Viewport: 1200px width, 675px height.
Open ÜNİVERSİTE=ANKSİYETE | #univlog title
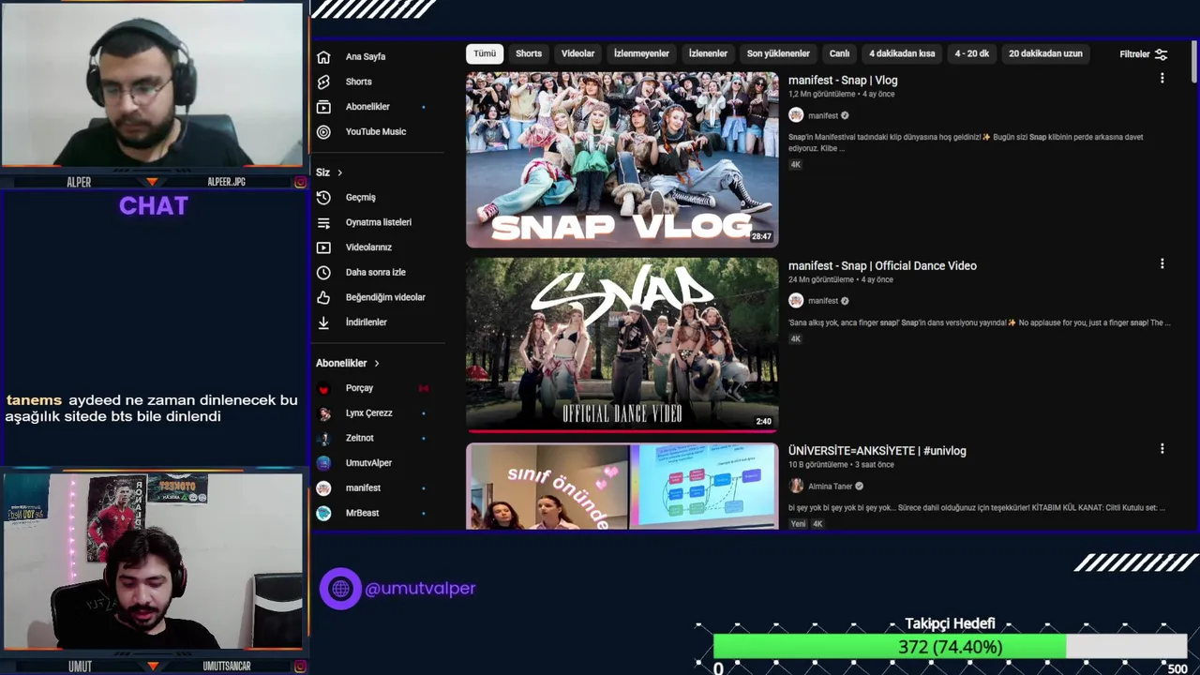[x=877, y=451]
